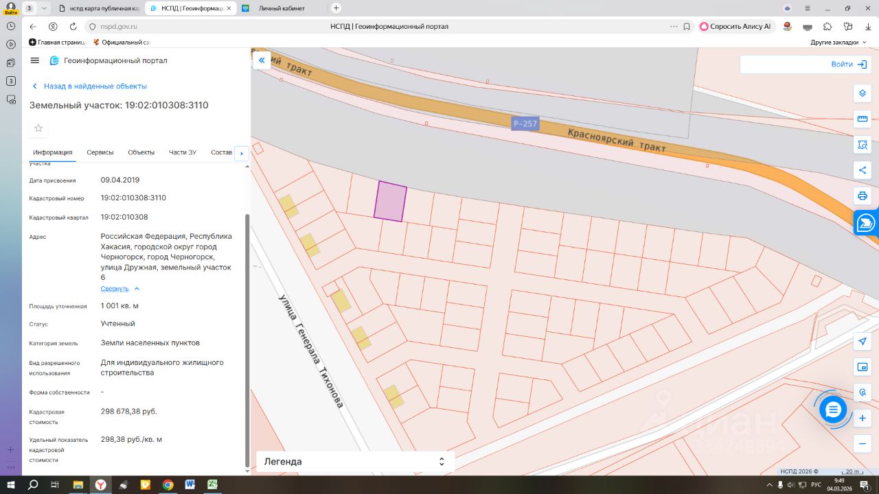
Task: Switch to the Сервисы tab
Action: (100, 152)
